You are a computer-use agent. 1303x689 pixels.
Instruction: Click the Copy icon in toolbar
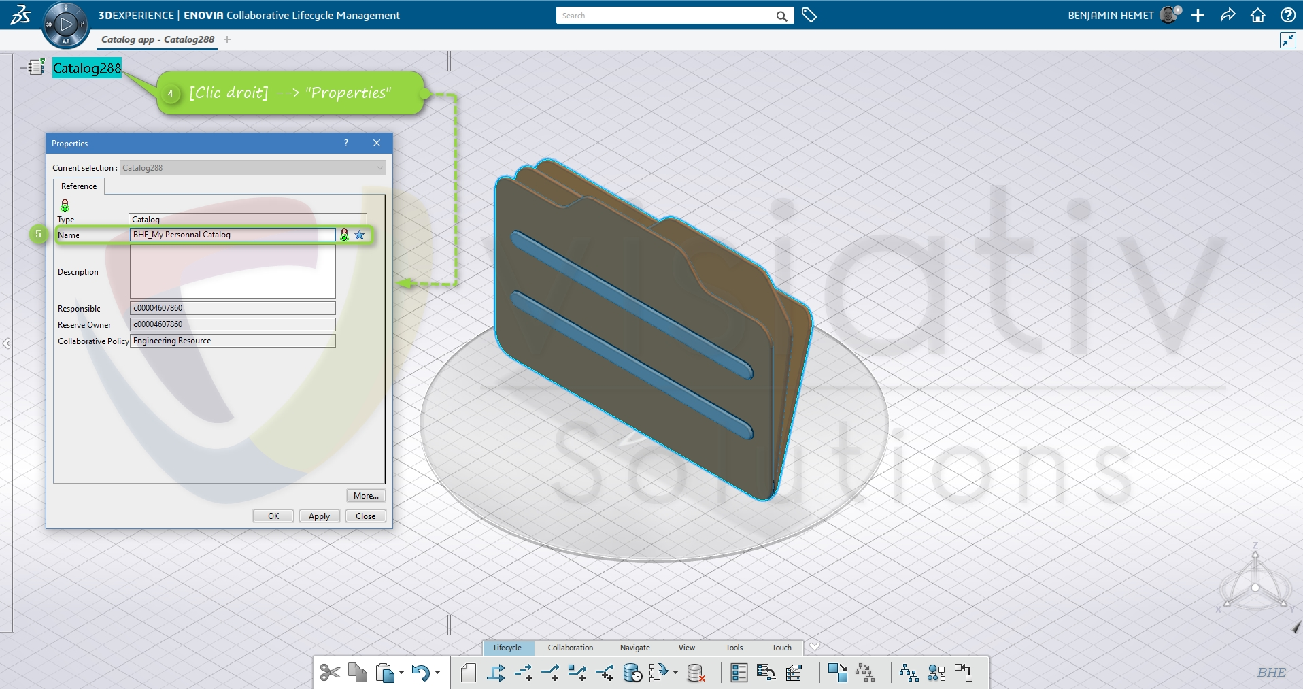pyautogui.click(x=358, y=673)
